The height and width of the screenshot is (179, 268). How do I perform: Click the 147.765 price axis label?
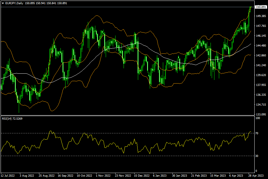click(261, 26)
